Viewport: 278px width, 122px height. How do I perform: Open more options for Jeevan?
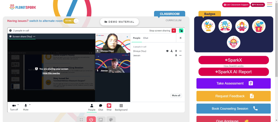[180, 55]
